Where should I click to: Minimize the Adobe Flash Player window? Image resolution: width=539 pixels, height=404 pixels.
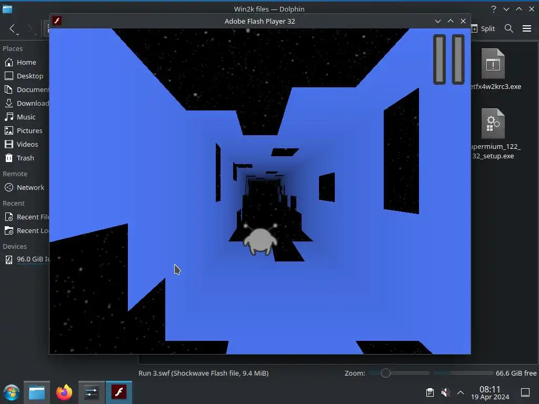point(437,21)
